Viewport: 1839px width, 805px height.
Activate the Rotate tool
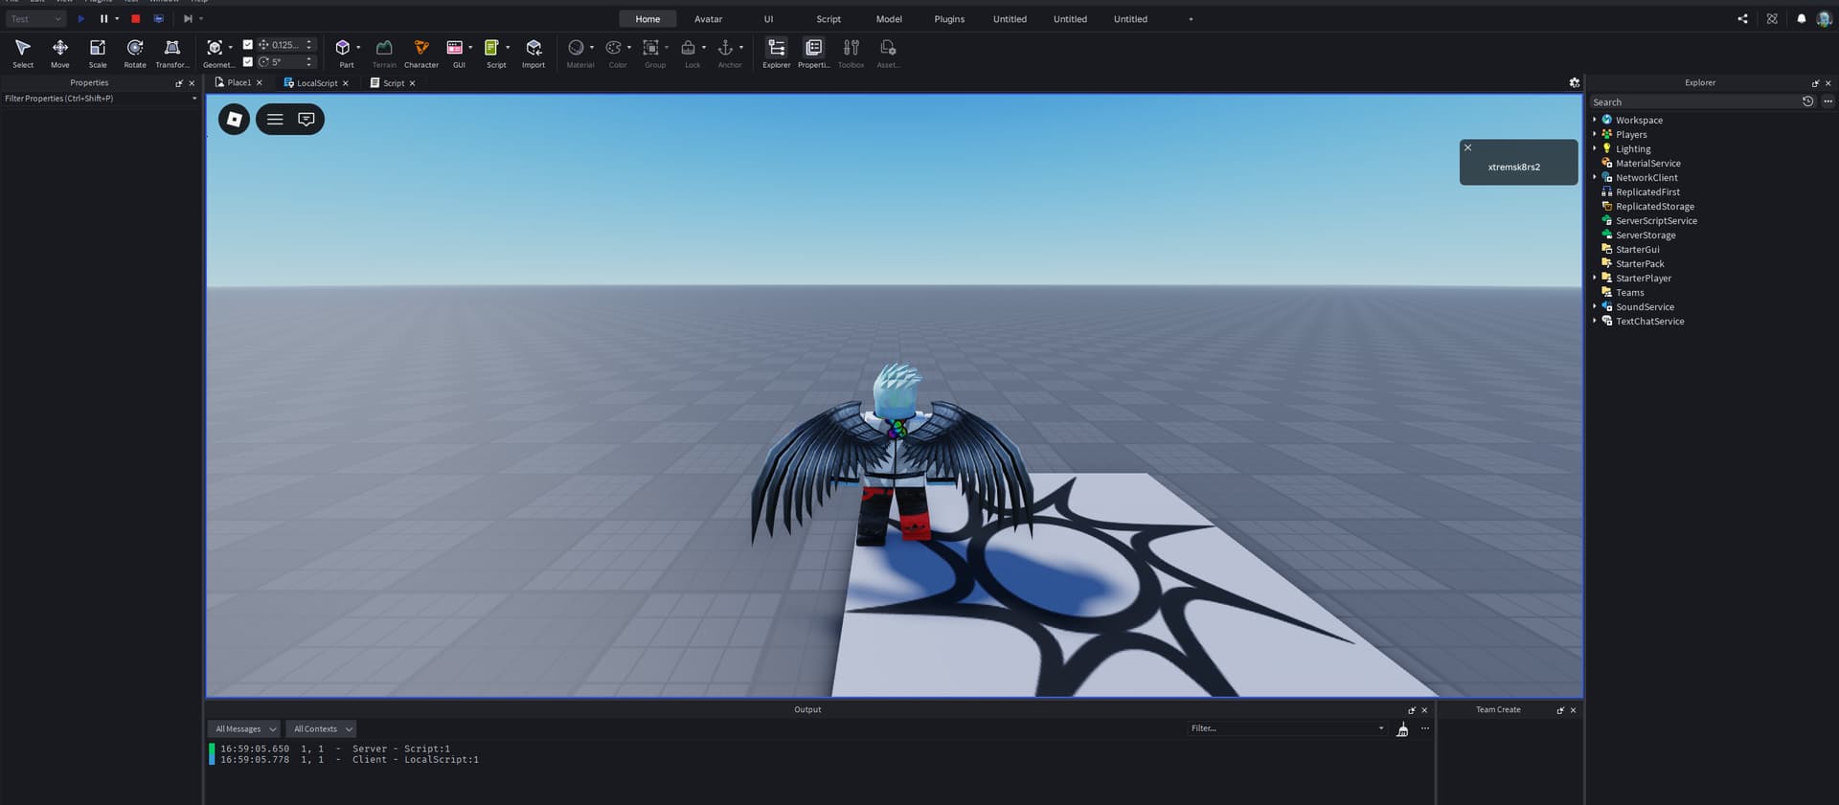(135, 53)
